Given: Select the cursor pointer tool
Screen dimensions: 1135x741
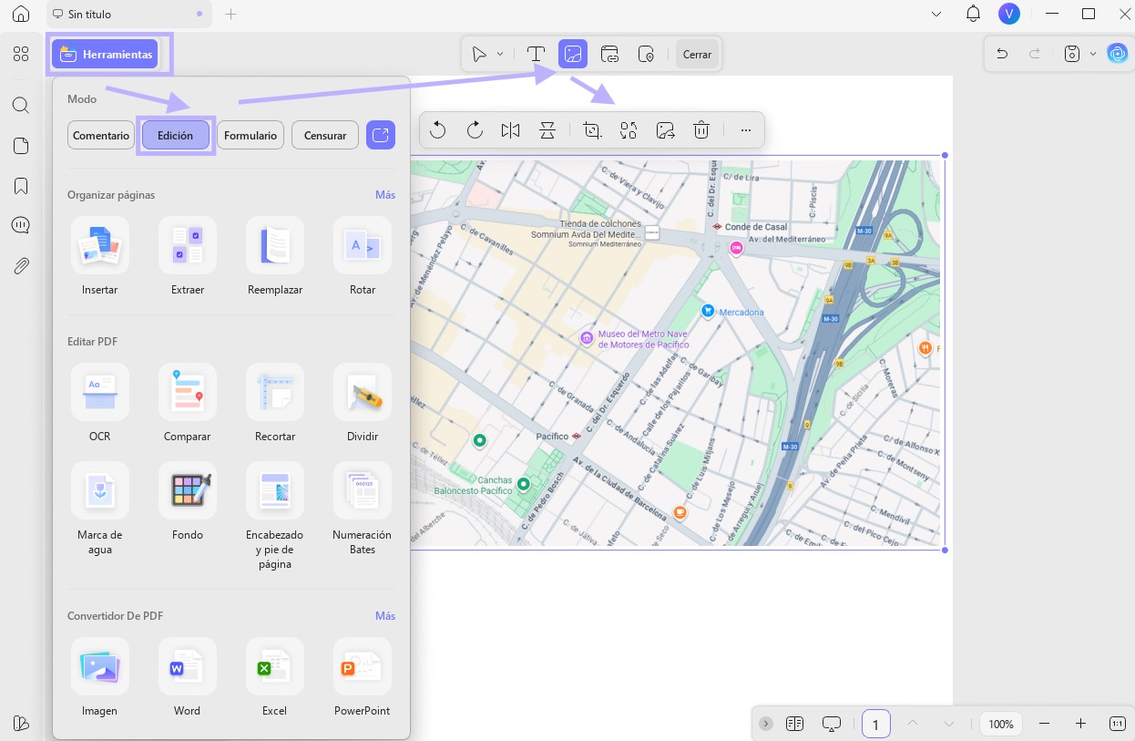Looking at the screenshot, I should (479, 55).
